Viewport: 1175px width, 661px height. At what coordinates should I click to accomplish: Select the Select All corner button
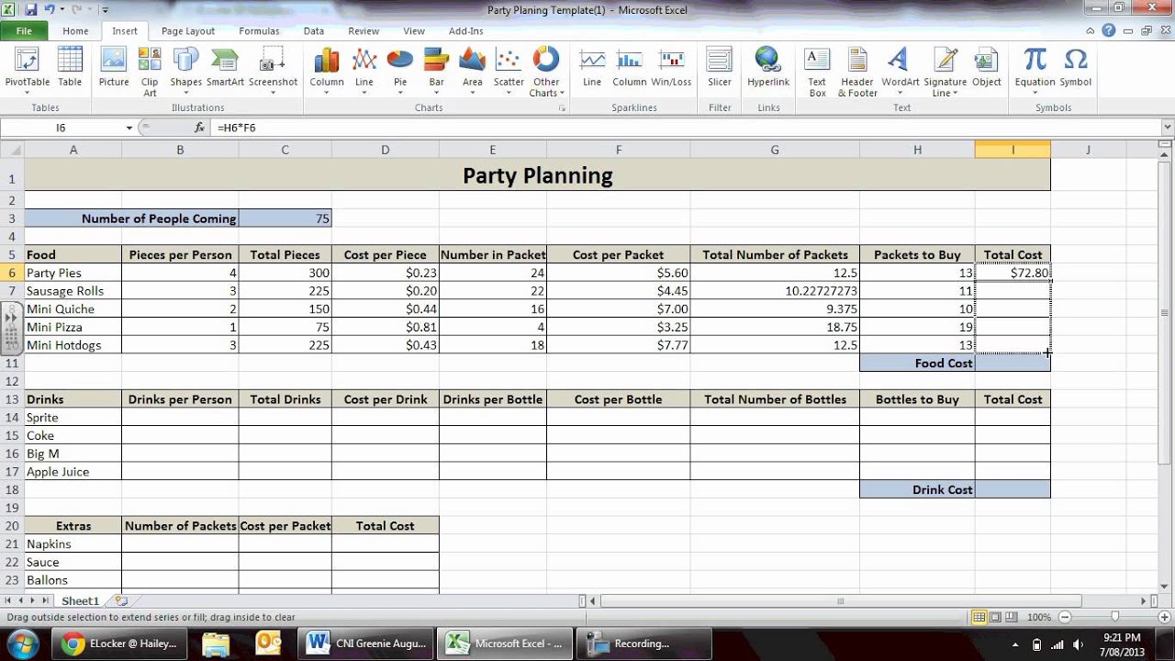pos(12,150)
